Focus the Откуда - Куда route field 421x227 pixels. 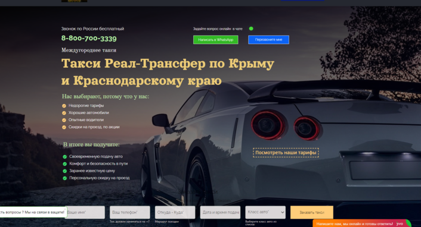175,212
